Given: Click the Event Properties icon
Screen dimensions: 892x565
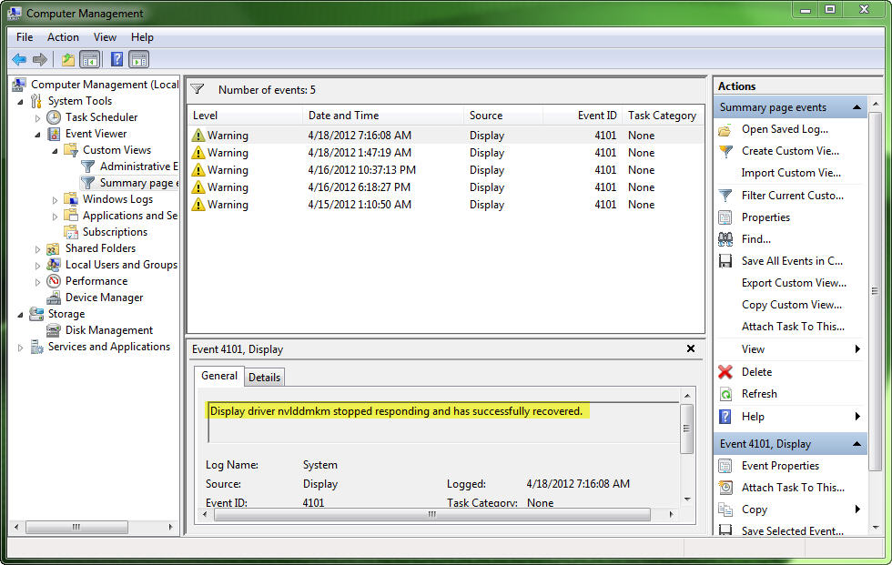Looking at the screenshot, I should [725, 466].
